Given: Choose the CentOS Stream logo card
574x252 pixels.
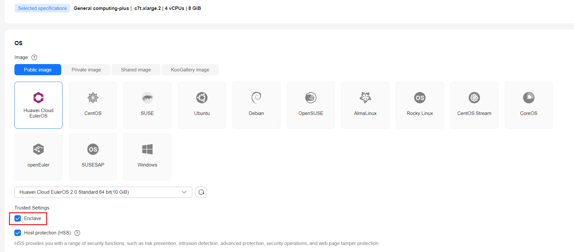Looking at the screenshot, I should 474,105.
